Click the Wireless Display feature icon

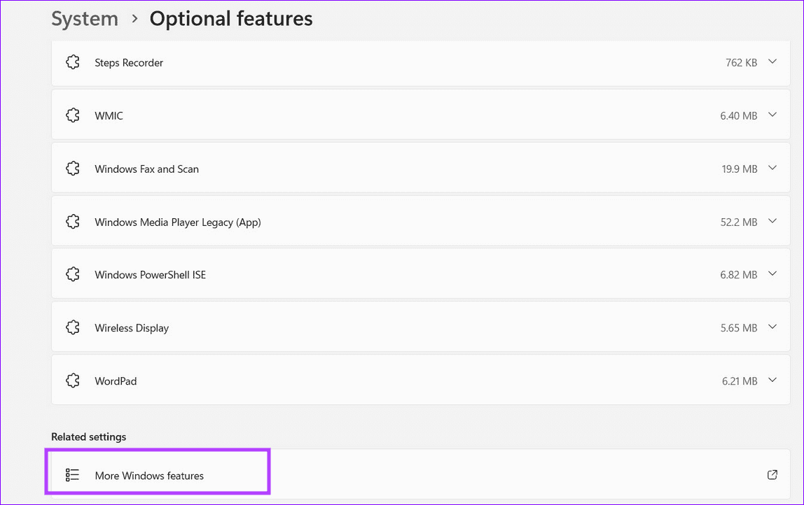73,327
